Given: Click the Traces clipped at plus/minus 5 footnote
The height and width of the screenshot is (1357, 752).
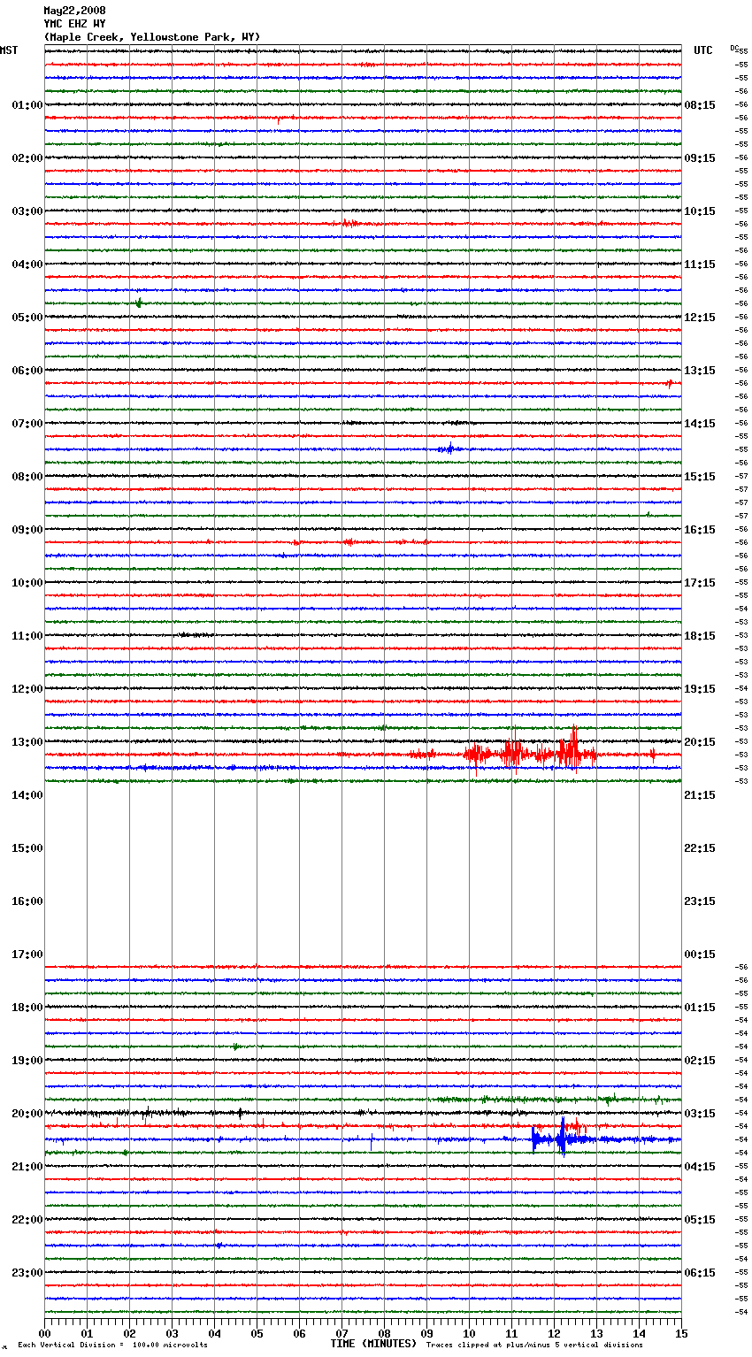Looking at the screenshot, I should pyautogui.click(x=534, y=1345).
